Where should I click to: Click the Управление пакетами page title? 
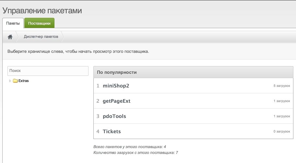pos(42,11)
